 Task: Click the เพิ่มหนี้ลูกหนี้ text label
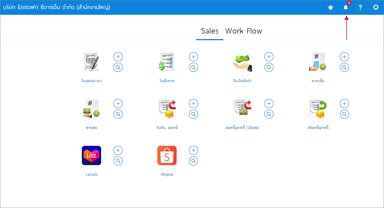(318, 128)
